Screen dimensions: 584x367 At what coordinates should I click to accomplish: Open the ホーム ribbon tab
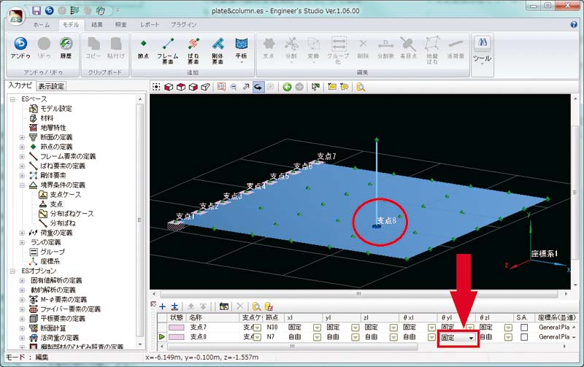click(42, 25)
